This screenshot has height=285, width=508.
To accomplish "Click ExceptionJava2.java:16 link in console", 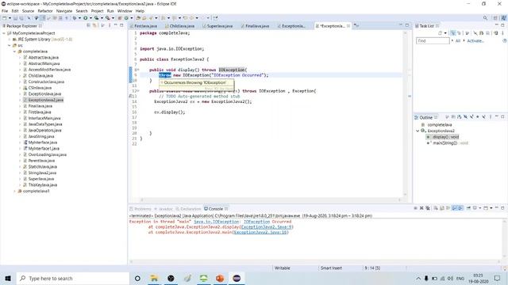I will coord(260,232).
